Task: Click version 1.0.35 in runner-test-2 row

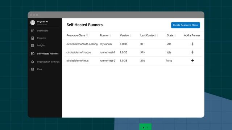Action: tap(124, 61)
